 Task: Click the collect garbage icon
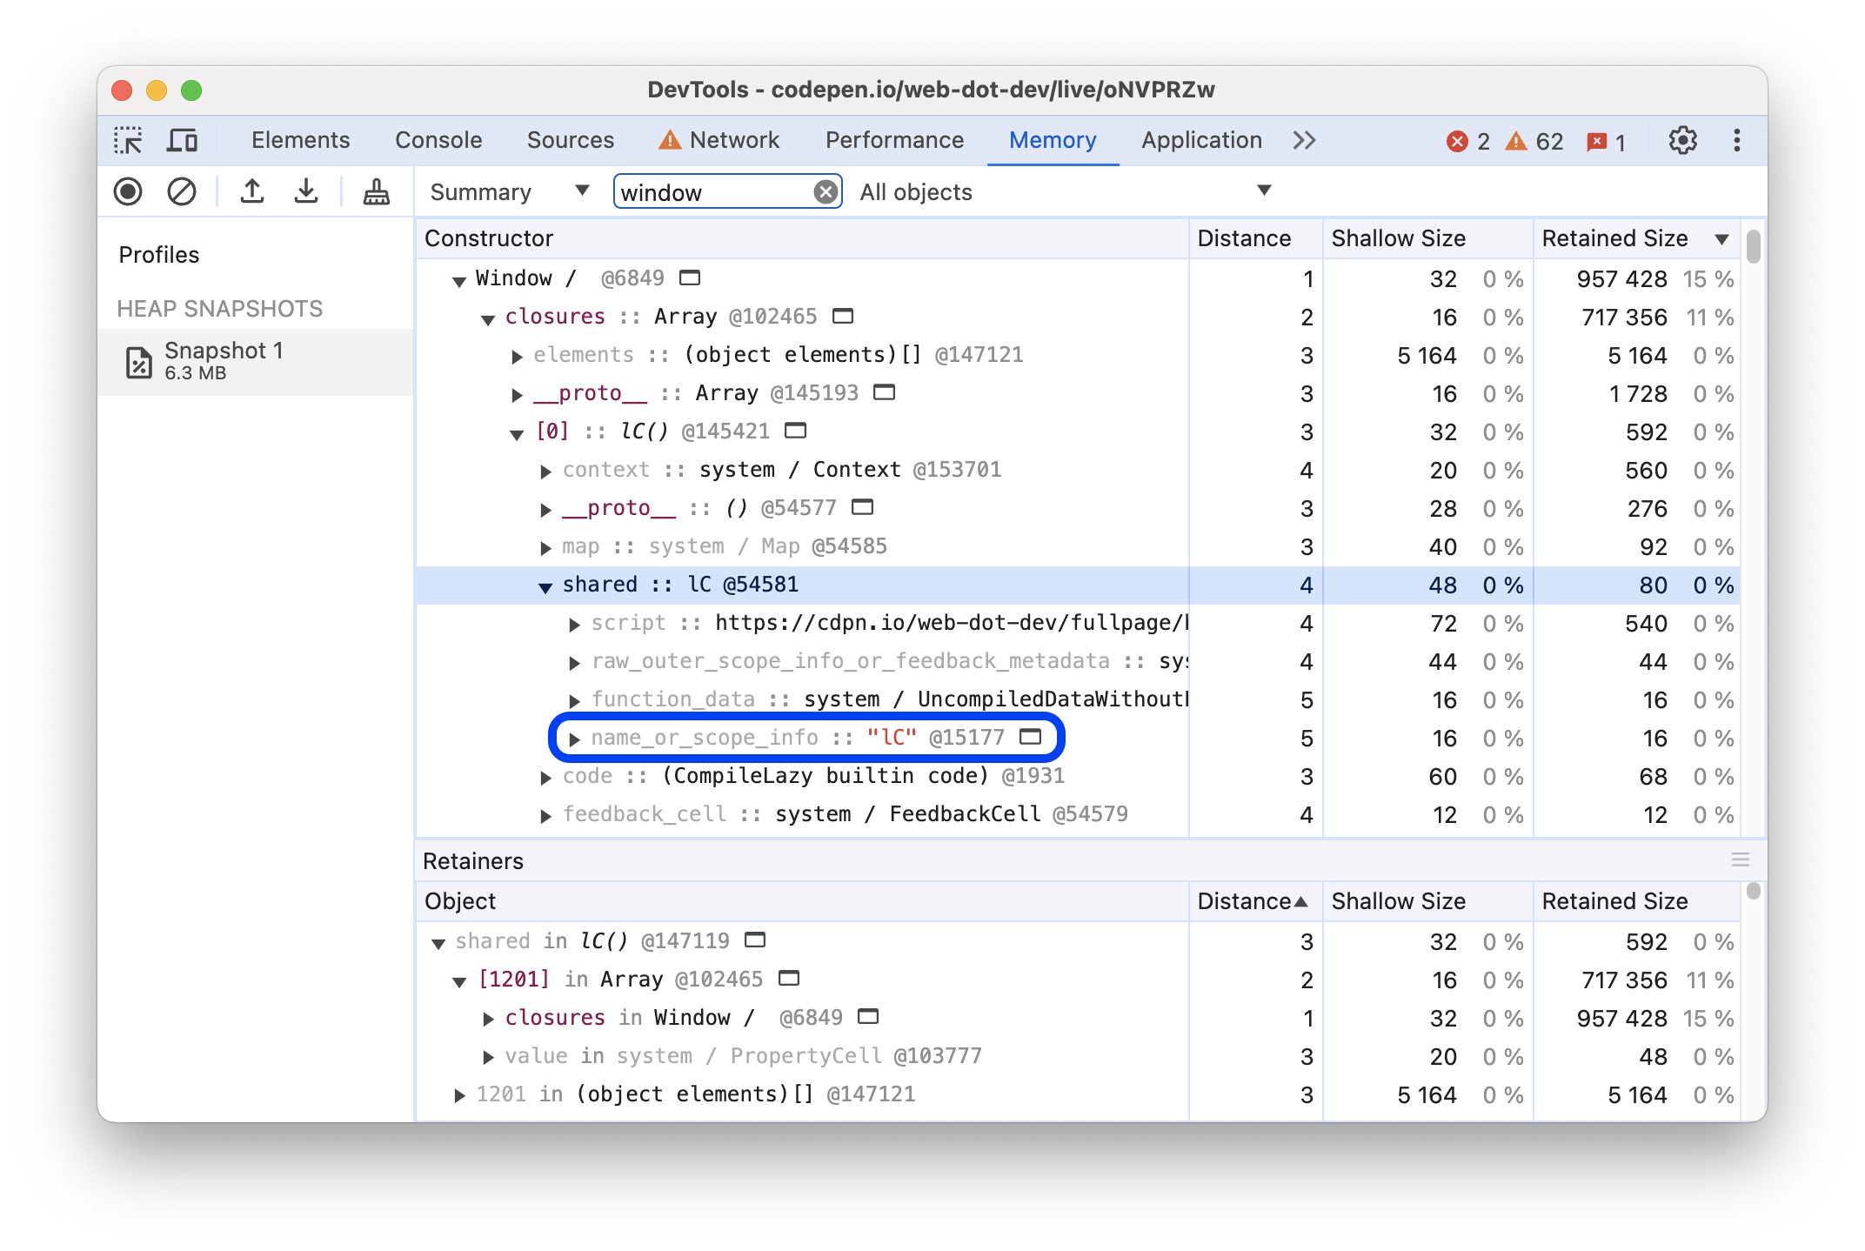pyautogui.click(x=377, y=192)
